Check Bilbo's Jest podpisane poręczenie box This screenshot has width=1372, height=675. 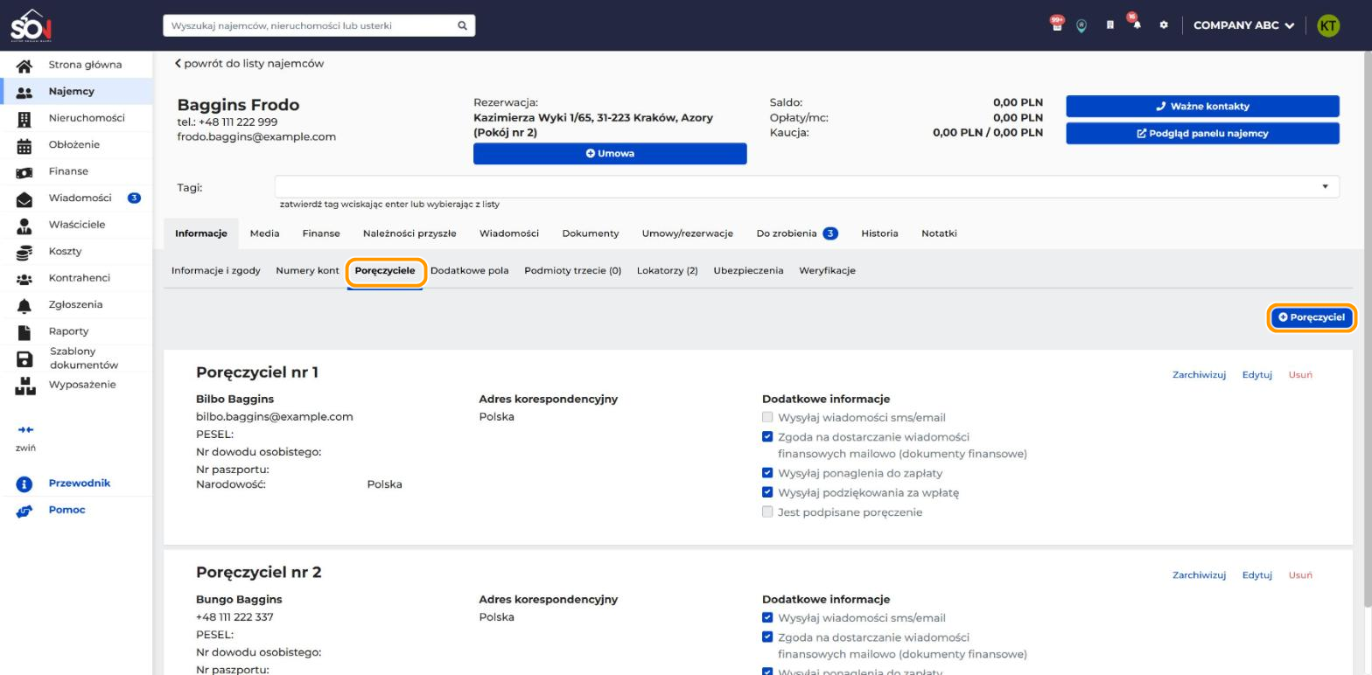tap(767, 512)
